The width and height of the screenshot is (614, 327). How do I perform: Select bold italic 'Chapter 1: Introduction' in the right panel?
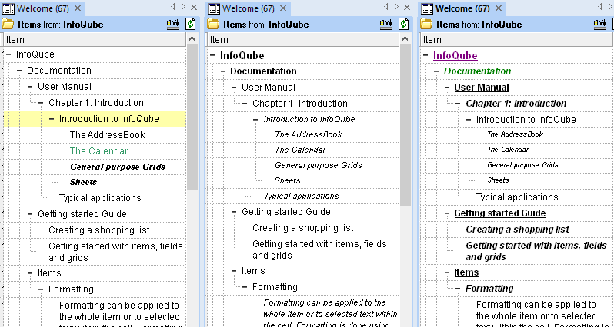[x=516, y=104]
